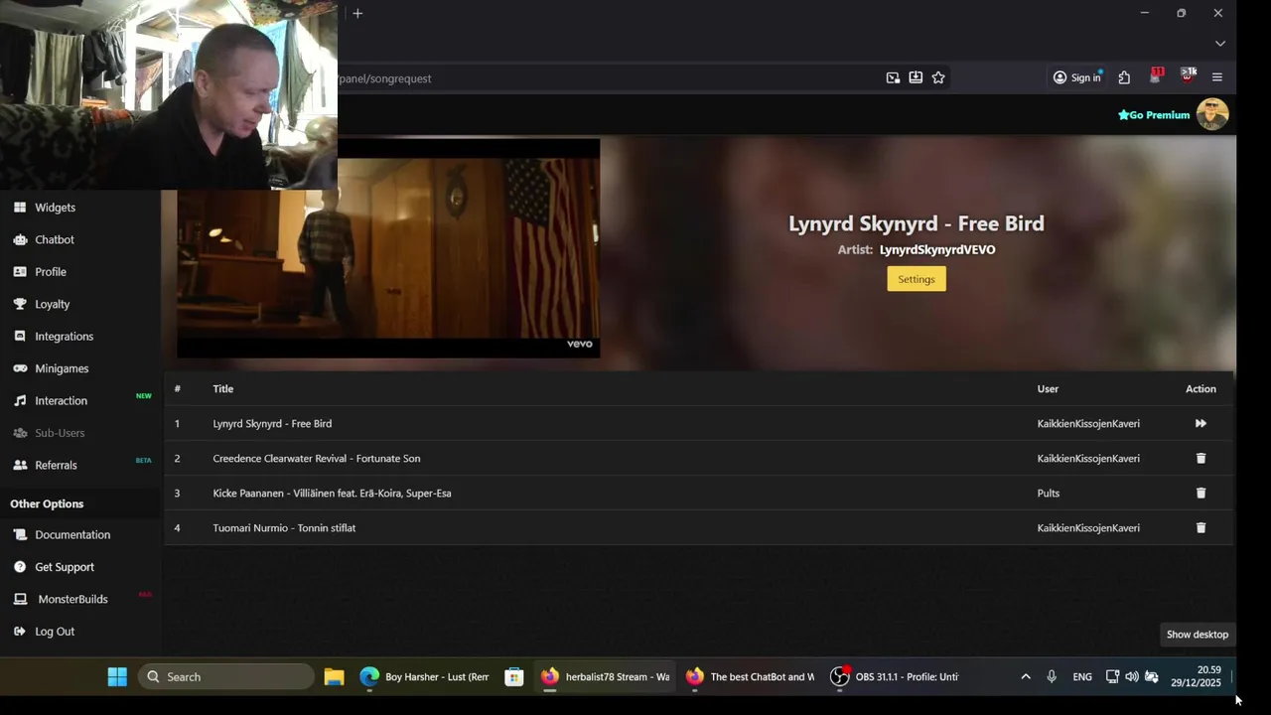Viewport: 1271px width, 715px height.
Task: Open the user avatar menu
Action: coord(1212,114)
